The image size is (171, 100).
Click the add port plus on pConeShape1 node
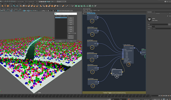pos(98,83)
